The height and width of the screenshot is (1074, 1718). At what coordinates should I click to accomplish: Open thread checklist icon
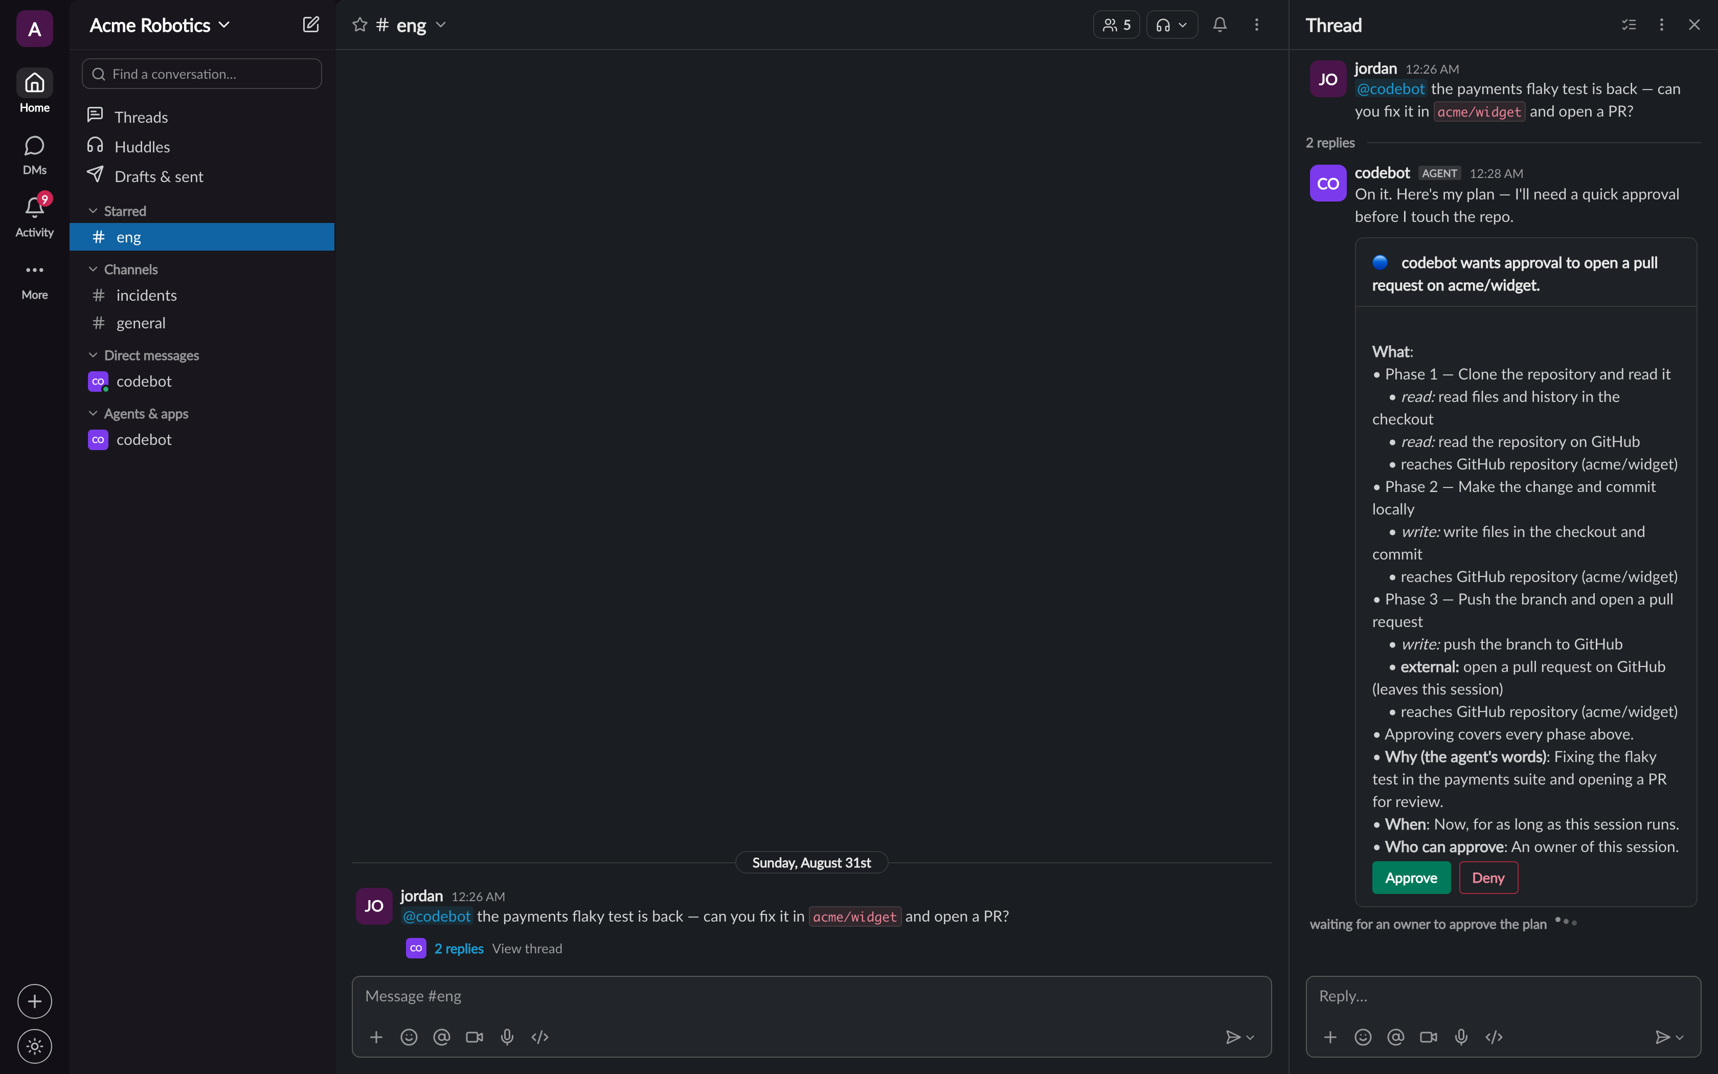[x=1629, y=25]
